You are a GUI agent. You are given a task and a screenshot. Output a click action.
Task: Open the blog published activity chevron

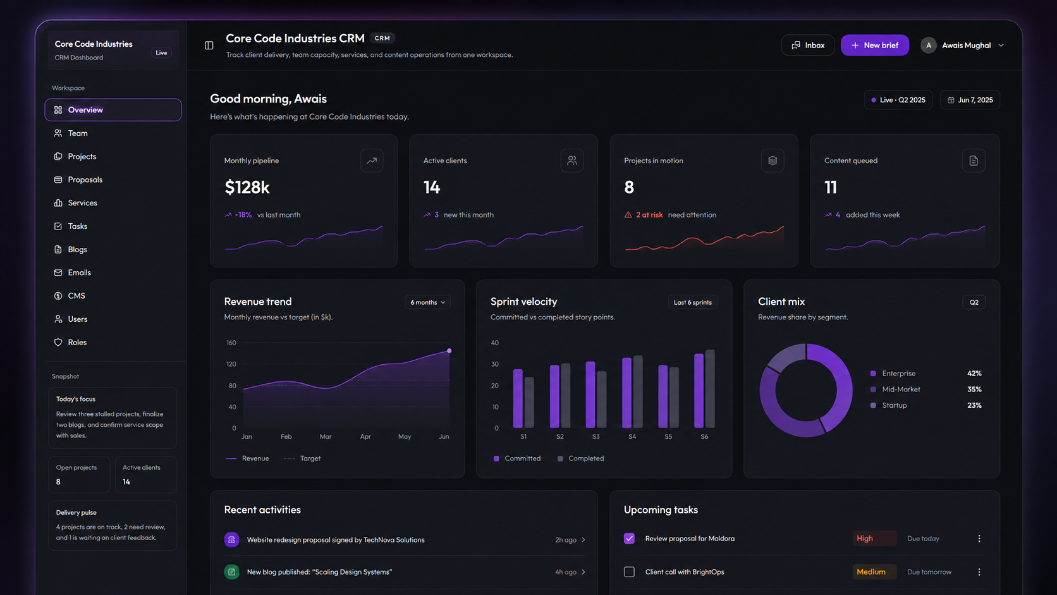pos(583,572)
